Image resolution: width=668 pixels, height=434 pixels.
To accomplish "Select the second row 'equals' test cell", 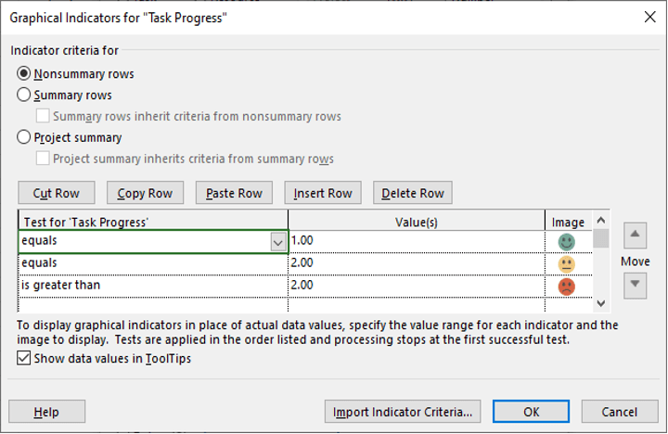I will pos(153,263).
